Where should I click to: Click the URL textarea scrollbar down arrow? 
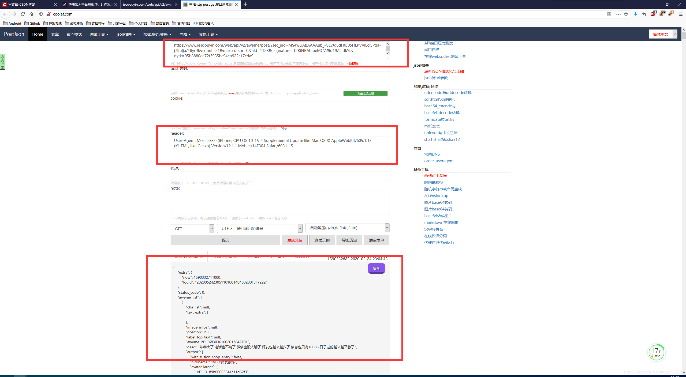[387, 53]
